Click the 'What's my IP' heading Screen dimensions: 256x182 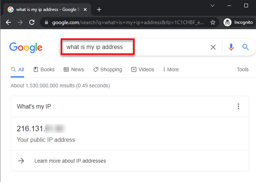point(34,106)
